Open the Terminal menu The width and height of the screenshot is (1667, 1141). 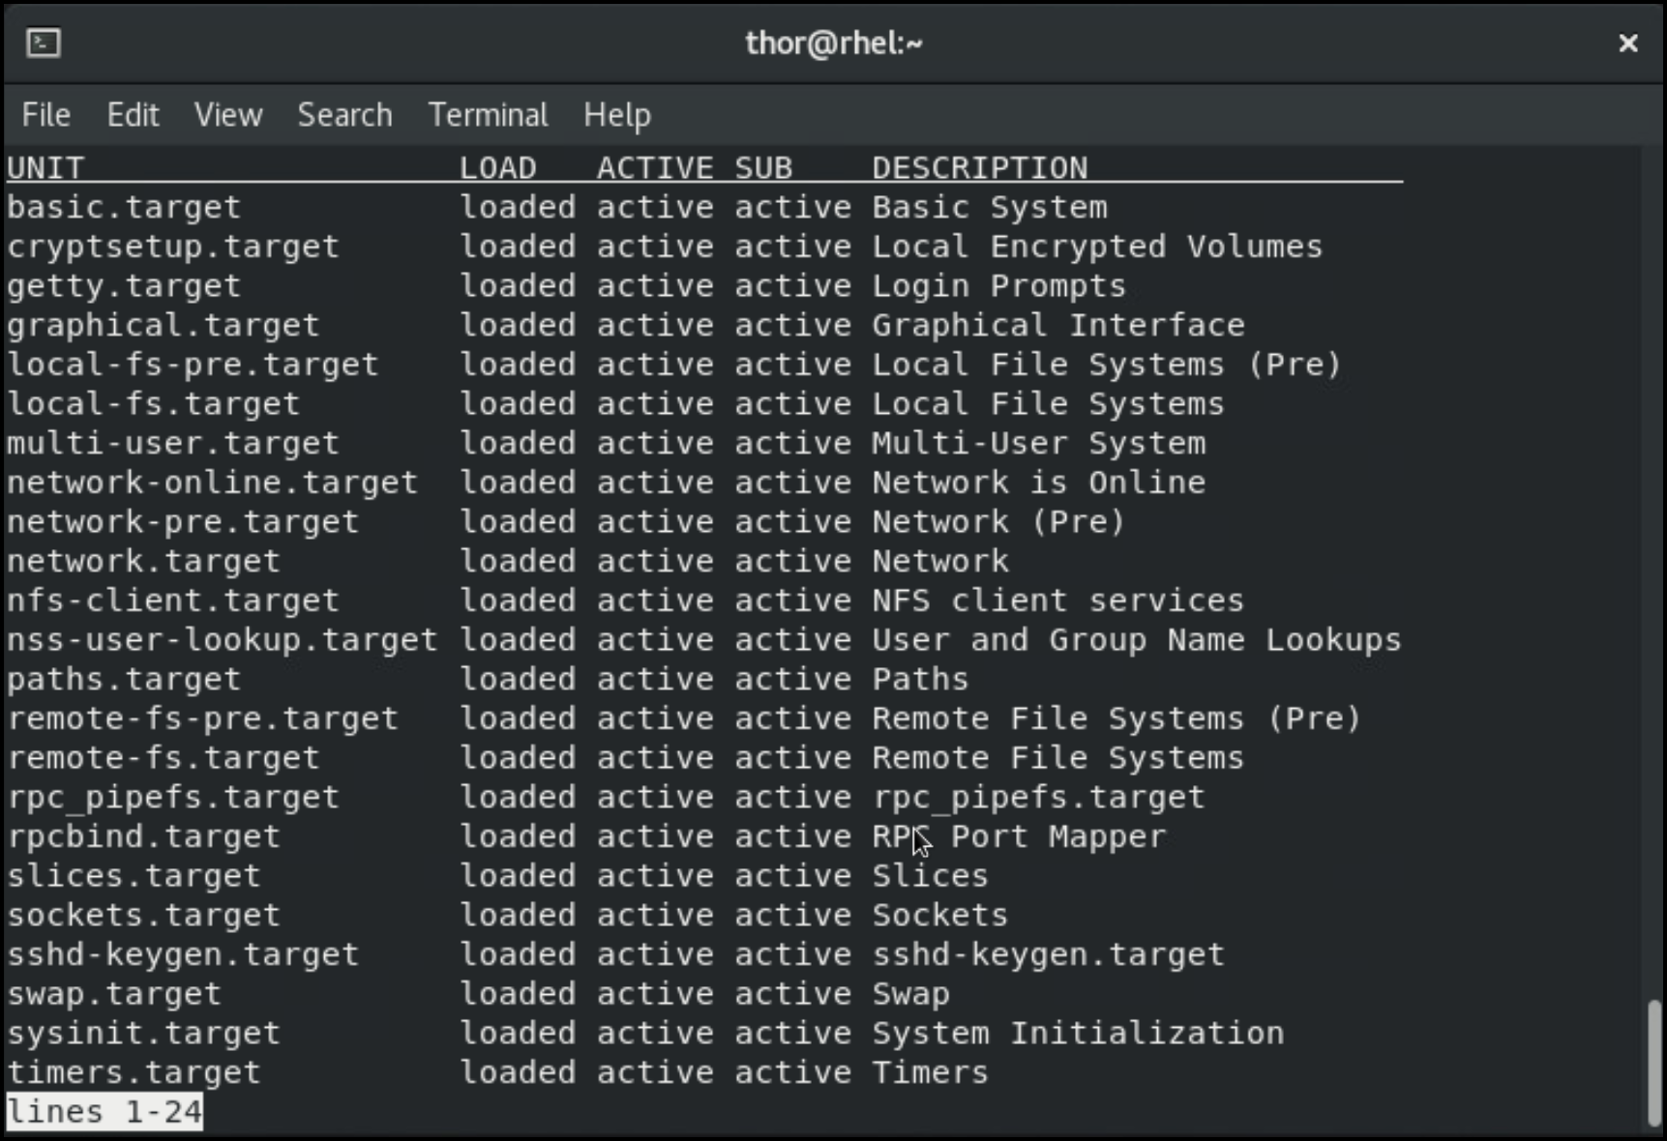488,115
